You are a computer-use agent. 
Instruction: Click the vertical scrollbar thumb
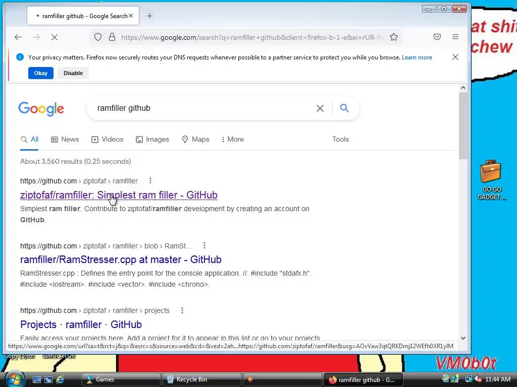tap(463, 125)
